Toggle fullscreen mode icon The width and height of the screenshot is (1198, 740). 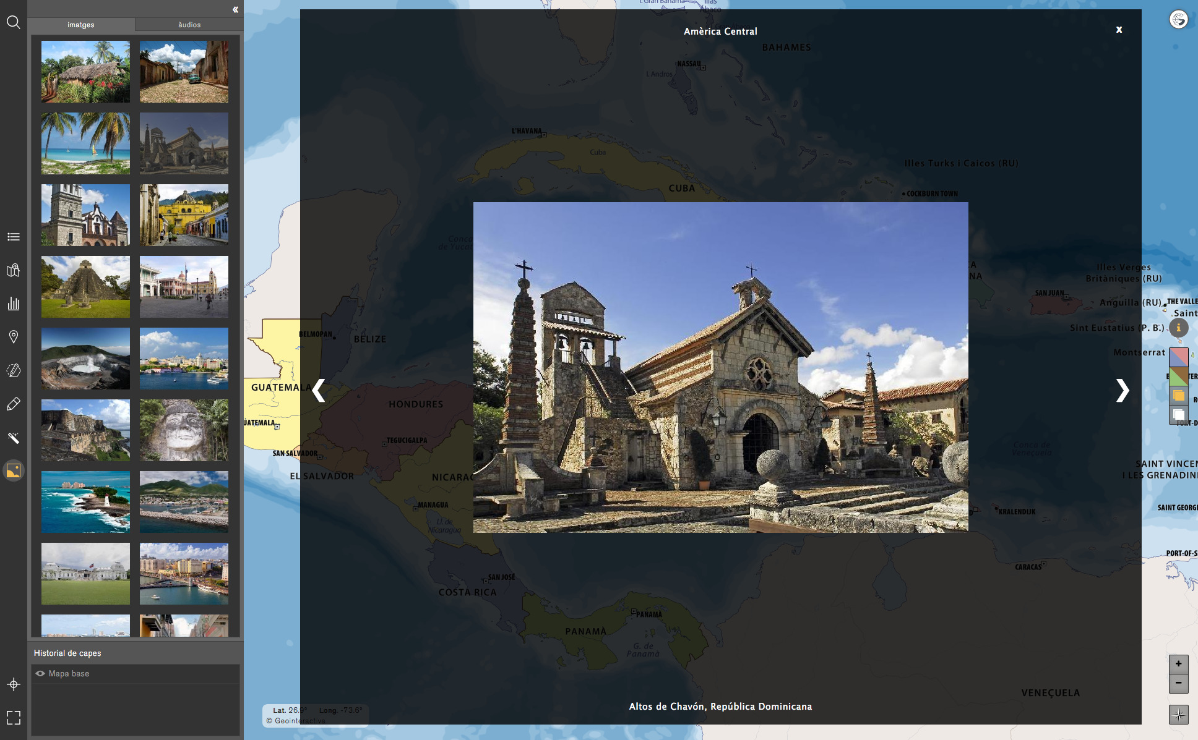13,717
